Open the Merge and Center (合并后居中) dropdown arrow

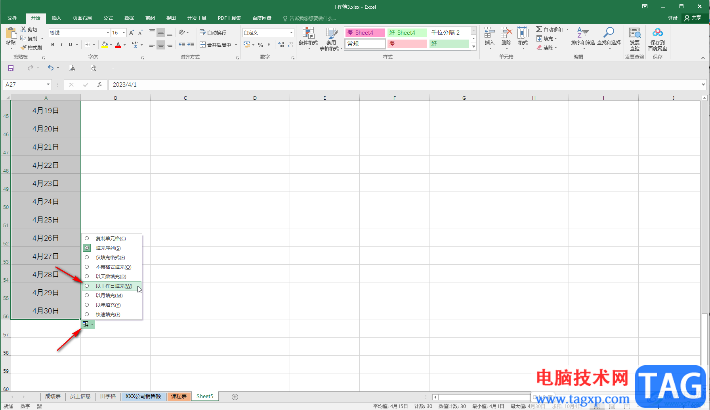tap(236, 45)
